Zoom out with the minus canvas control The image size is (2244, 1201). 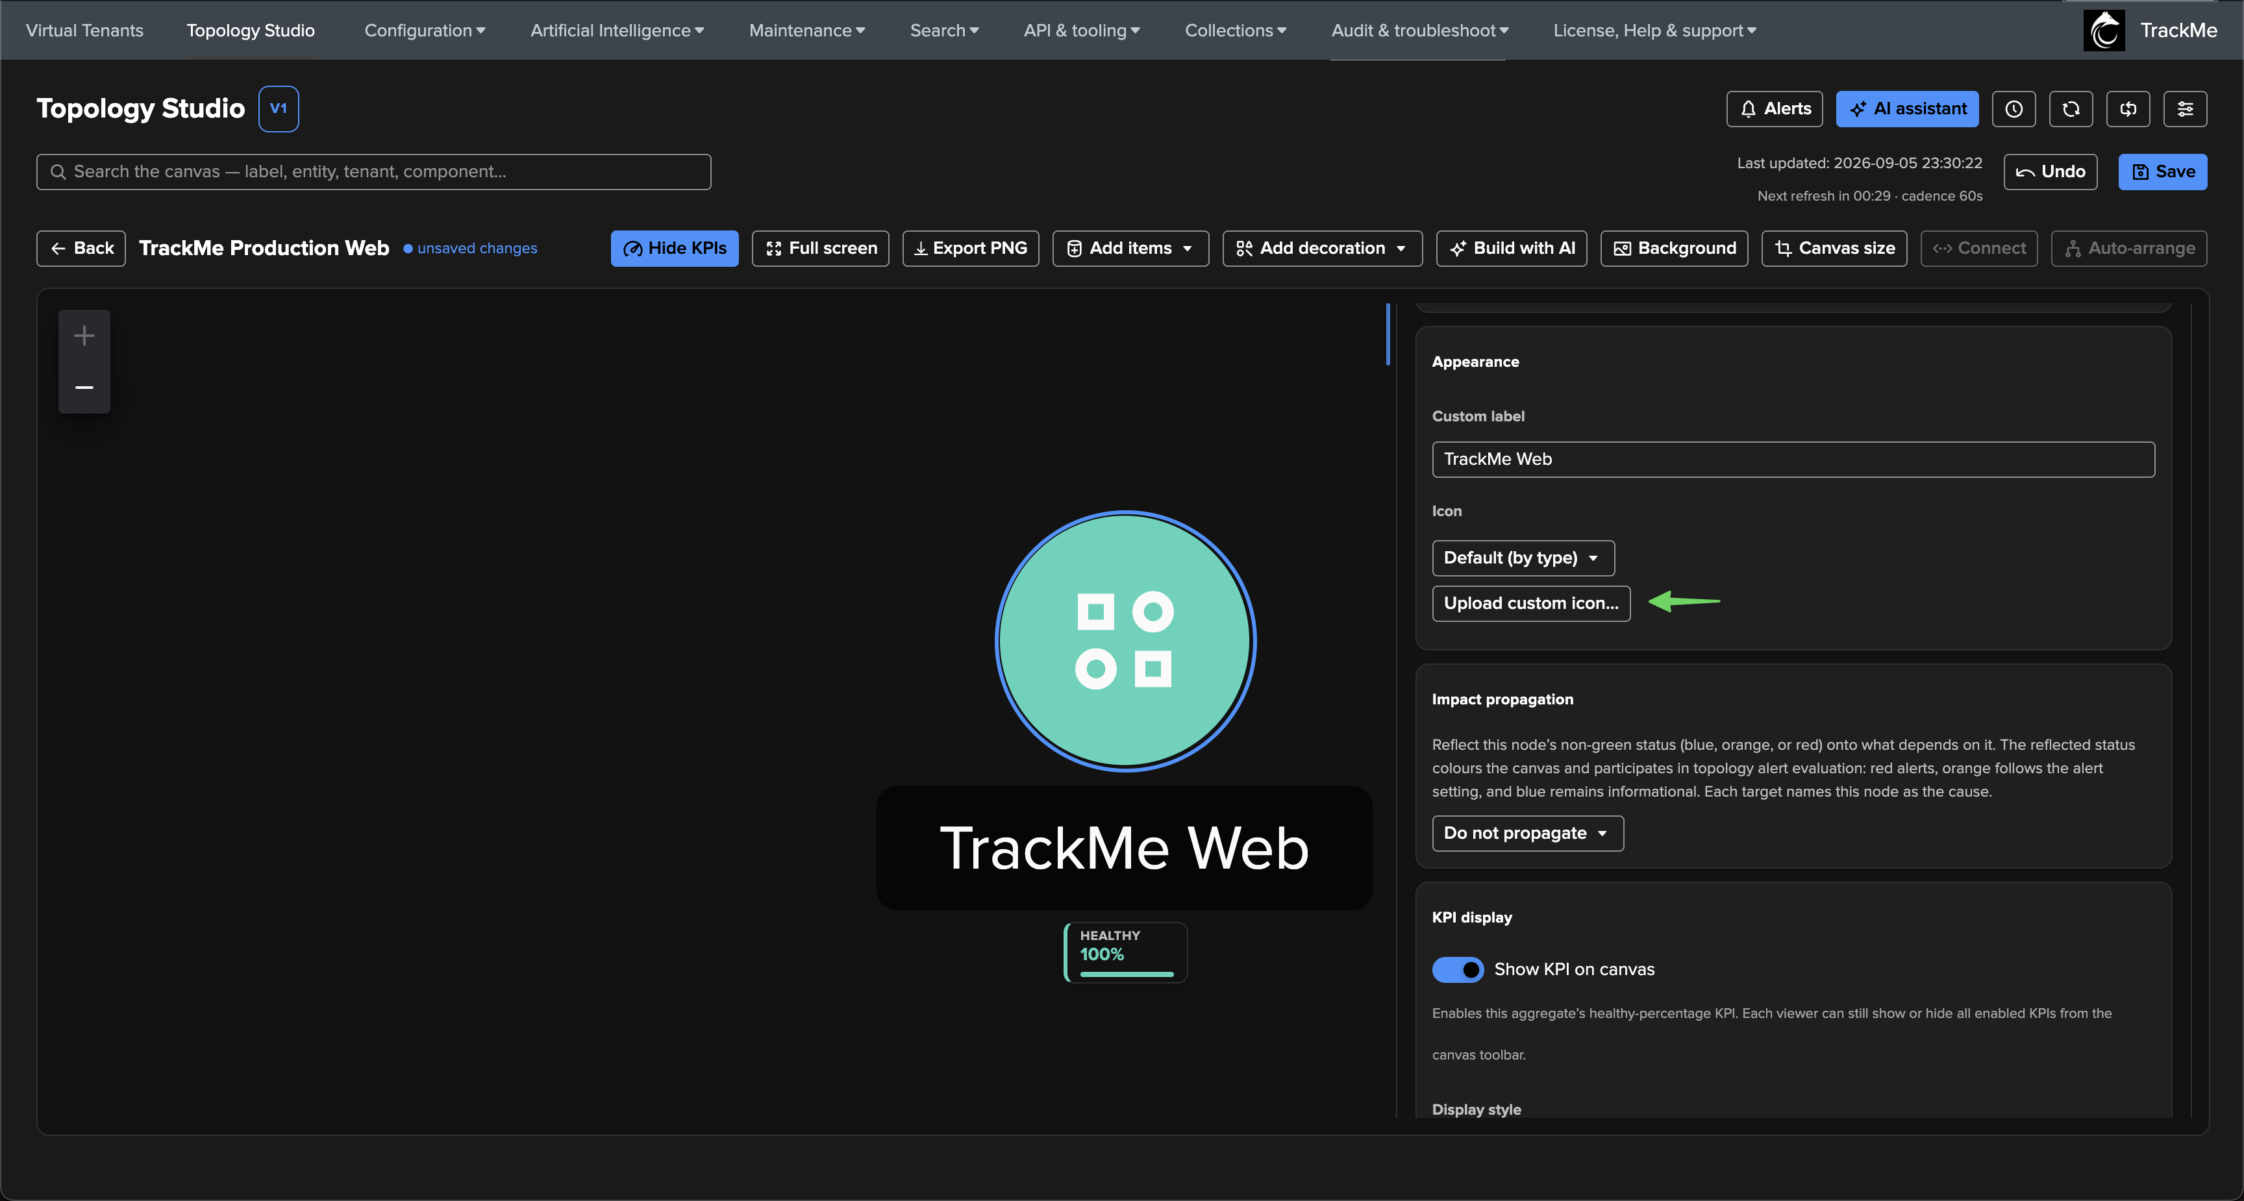(x=84, y=387)
